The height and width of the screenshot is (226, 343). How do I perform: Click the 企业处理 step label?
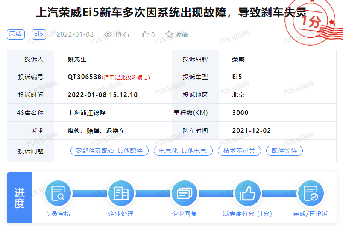coord(121,214)
